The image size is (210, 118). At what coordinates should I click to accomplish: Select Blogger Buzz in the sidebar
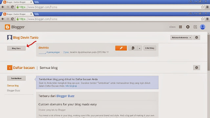point(13,90)
